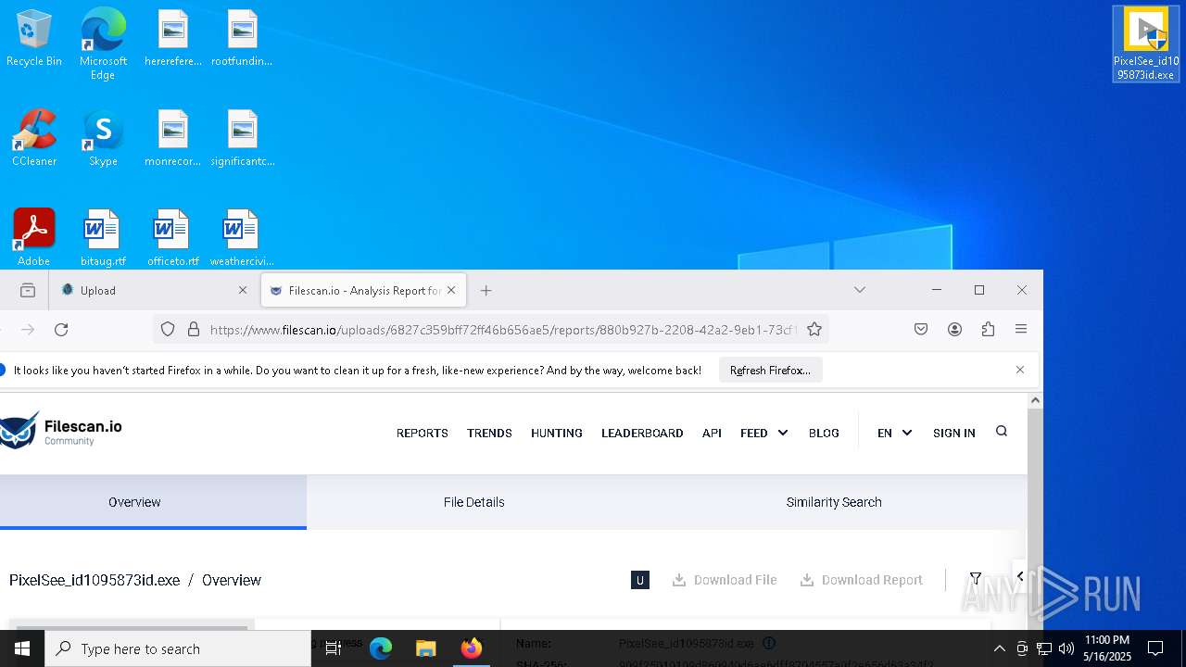Open CCleaner desktop shortcut
The width and height of the screenshot is (1186, 667).
click(x=34, y=139)
